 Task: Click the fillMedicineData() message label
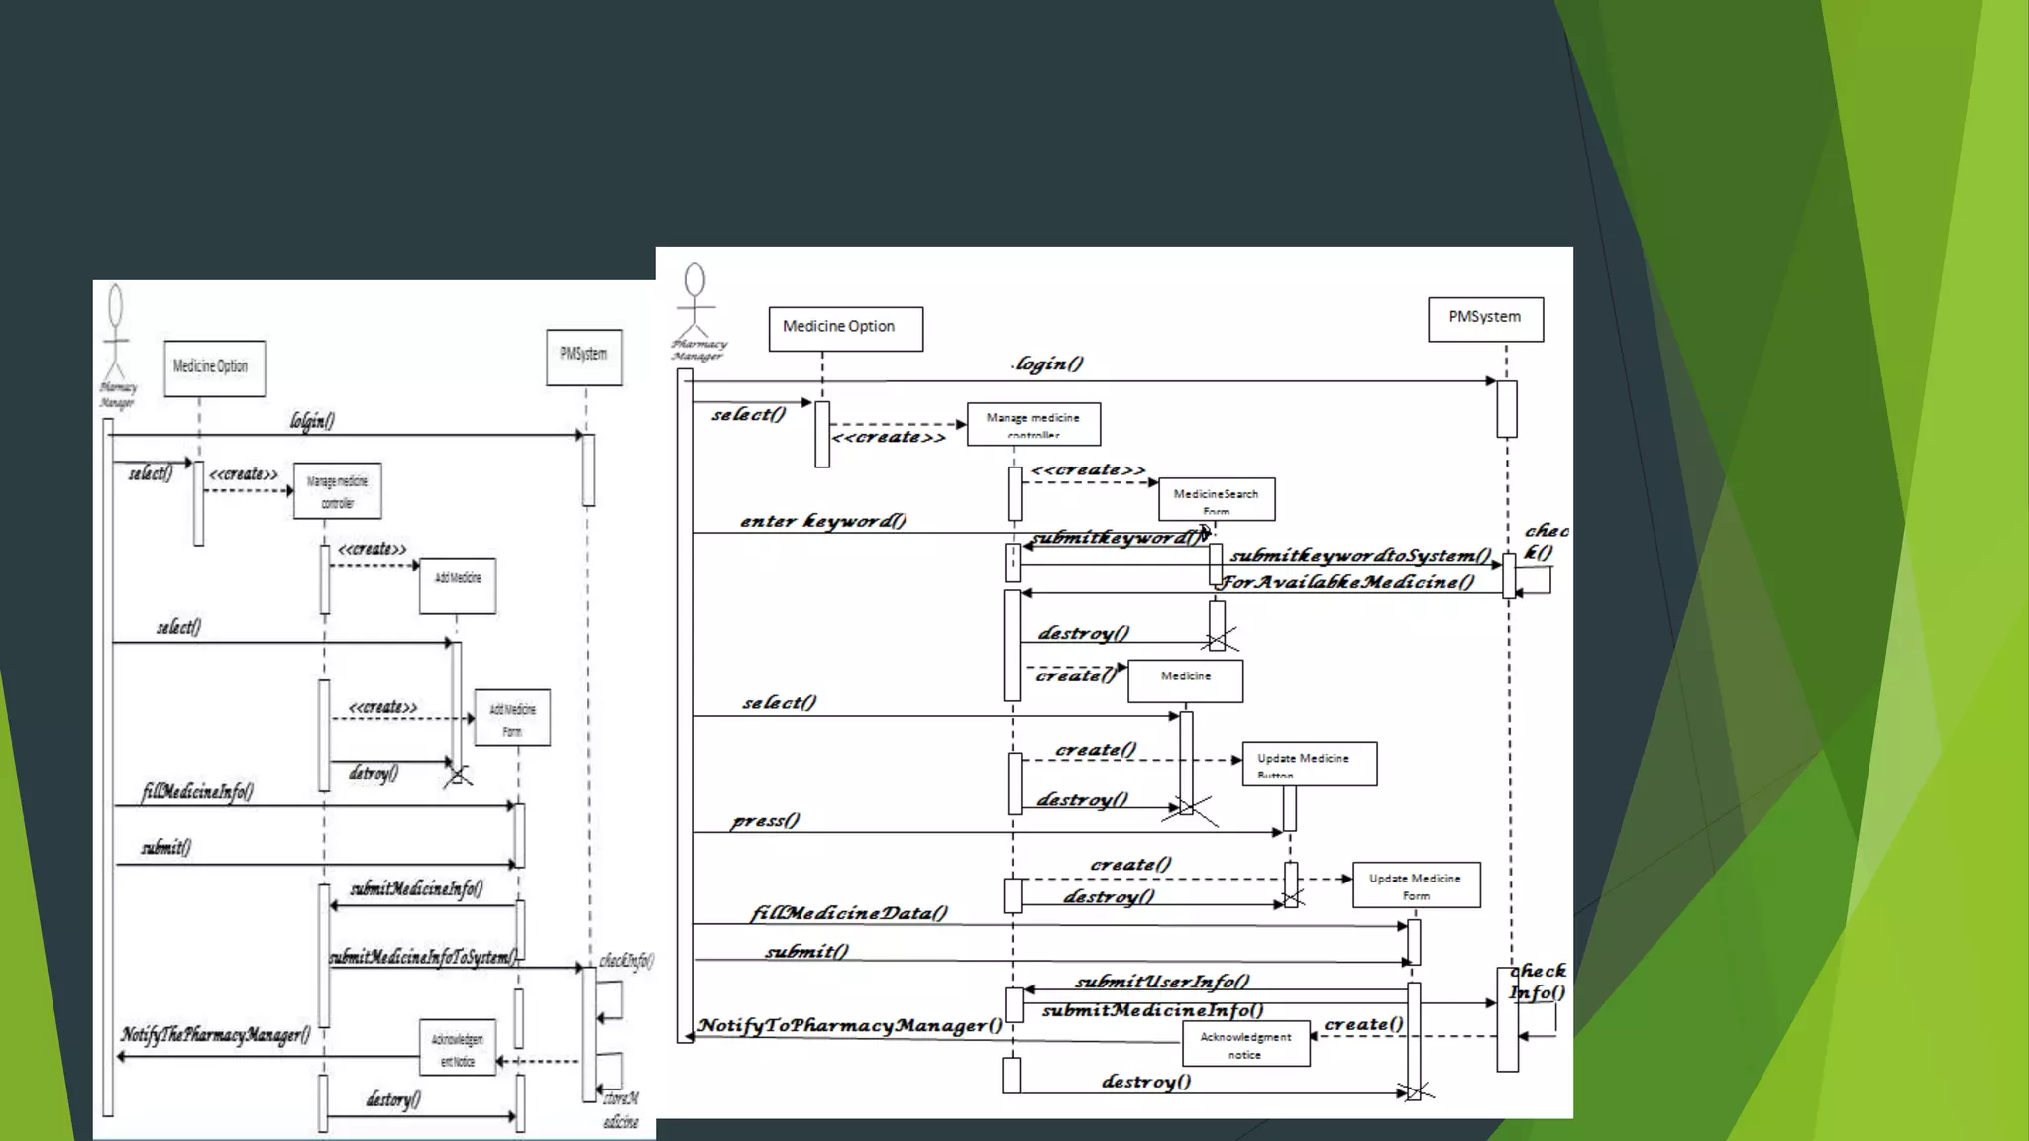(x=849, y=912)
